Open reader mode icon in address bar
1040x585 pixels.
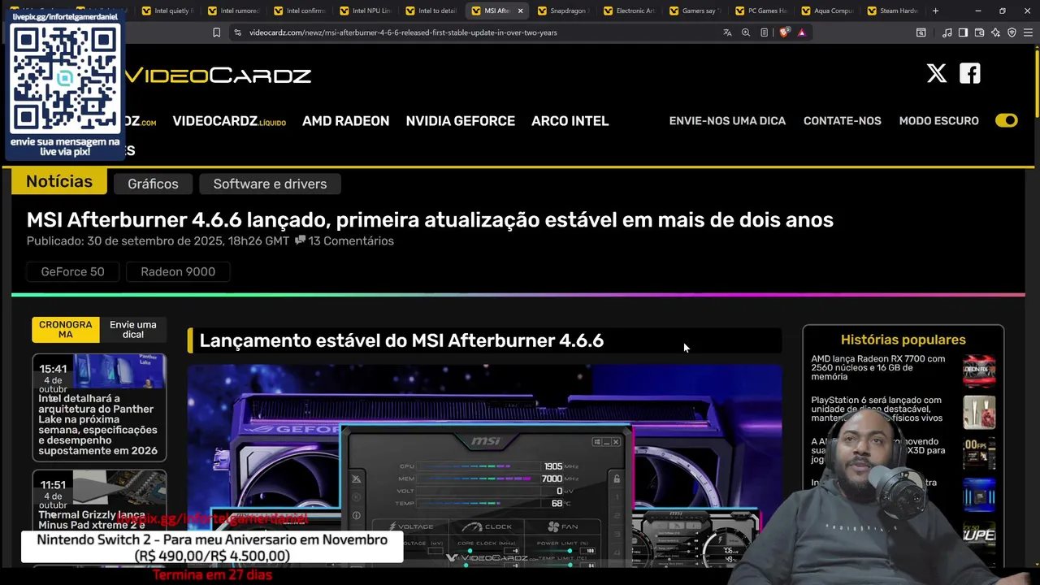765,32
